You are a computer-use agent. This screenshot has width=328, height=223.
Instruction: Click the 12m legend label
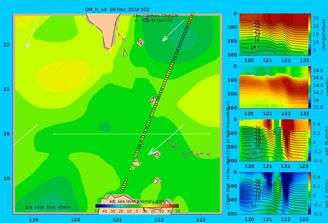(x=137, y=16)
